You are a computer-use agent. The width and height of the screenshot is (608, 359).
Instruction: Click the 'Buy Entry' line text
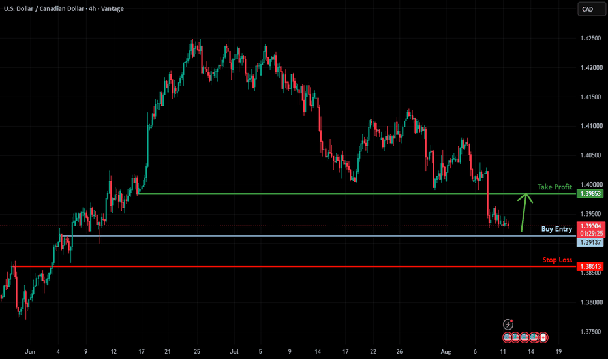556,229
